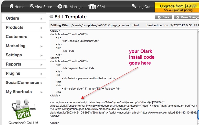199x125 pixels.
Task: Open the Upgrade from $19.99 banner
Action: pyautogui.click(x=177, y=8)
